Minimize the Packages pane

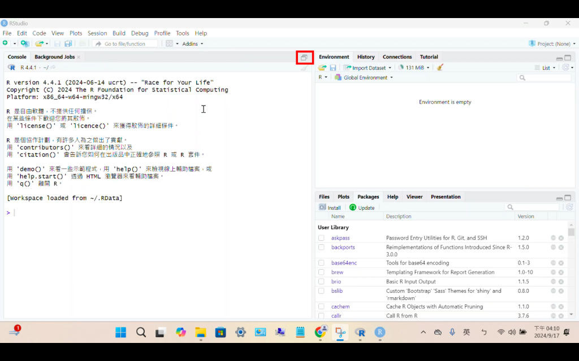559,198
